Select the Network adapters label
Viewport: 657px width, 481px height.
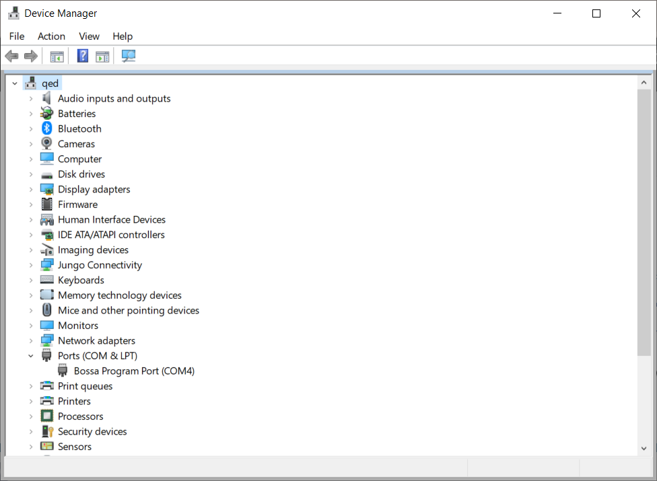point(96,341)
